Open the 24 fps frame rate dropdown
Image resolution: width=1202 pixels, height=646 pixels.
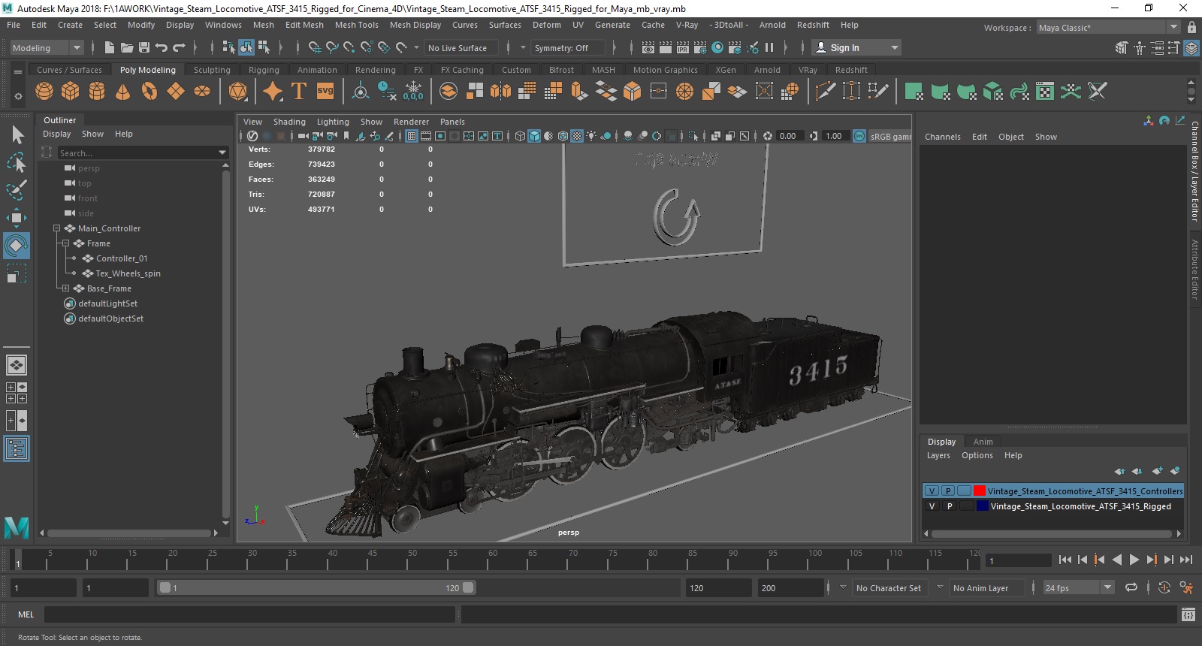click(x=1079, y=587)
